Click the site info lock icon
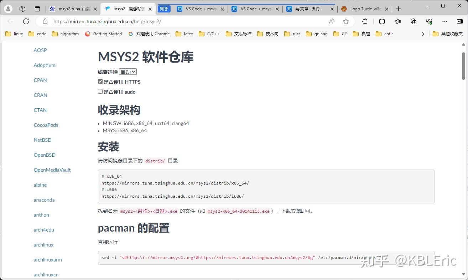468x280 pixels. click(x=45, y=21)
